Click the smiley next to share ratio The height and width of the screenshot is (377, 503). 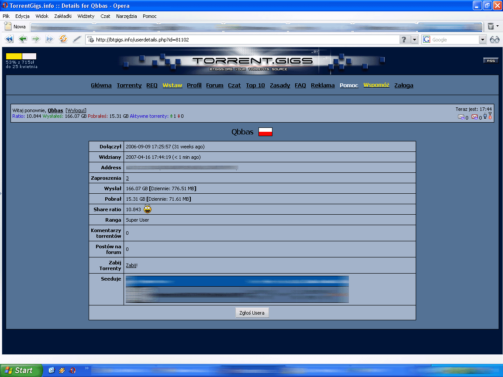148,209
